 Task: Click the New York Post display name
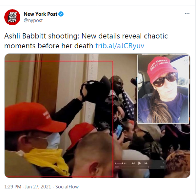click(41, 14)
